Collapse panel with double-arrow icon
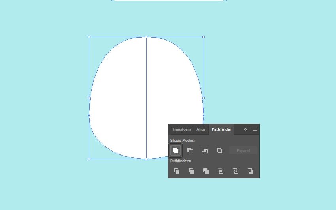This screenshot has height=210, width=336. tap(245, 129)
